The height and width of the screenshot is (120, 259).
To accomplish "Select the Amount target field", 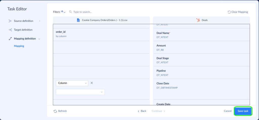I will click(202, 47).
